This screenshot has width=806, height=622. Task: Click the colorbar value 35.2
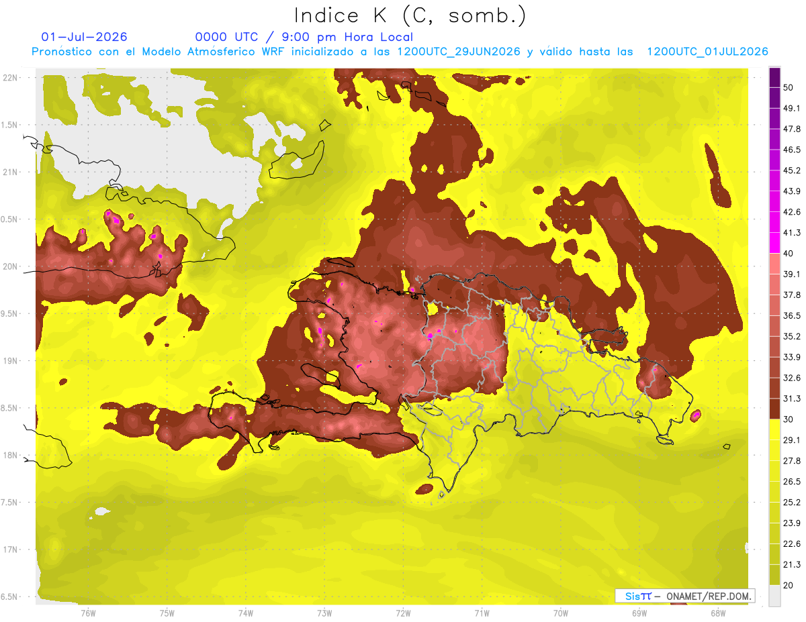pyautogui.click(x=791, y=336)
